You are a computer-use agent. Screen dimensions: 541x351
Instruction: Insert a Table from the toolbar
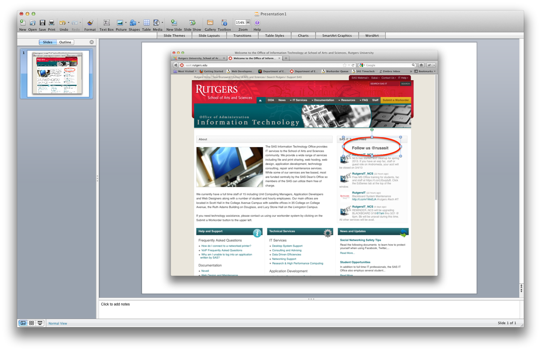(147, 23)
